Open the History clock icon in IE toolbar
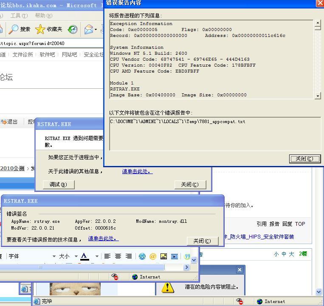 [x=73, y=29]
